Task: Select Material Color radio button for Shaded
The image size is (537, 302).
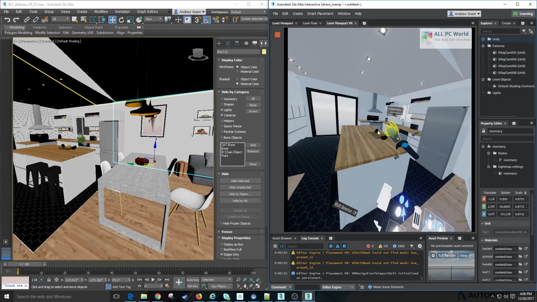Action: pyautogui.click(x=237, y=84)
